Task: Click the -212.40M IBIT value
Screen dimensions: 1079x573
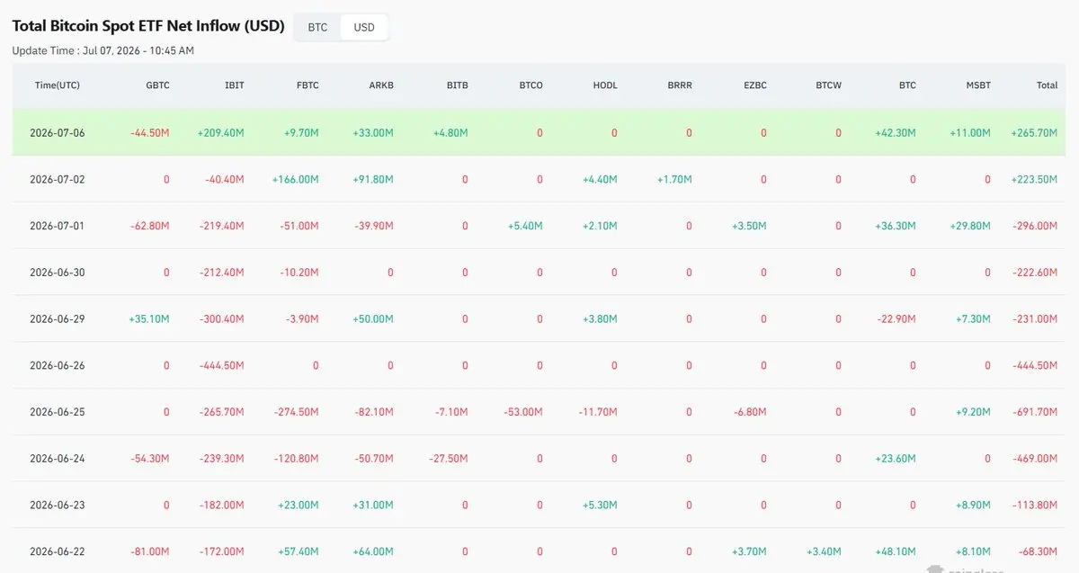Action: (222, 273)
